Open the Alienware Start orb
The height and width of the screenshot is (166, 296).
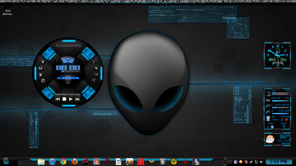coord(6,161)
